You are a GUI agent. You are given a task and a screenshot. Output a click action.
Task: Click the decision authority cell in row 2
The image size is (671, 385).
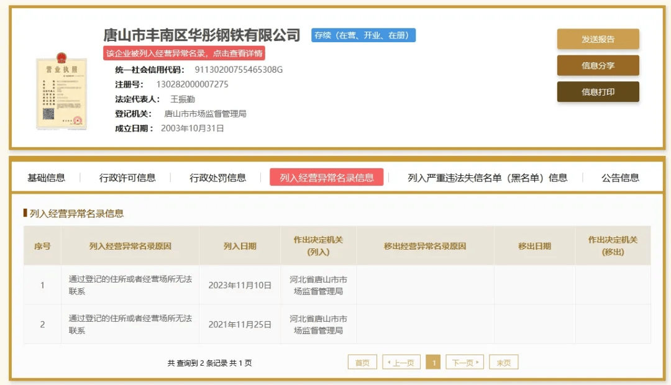[318, 324]
